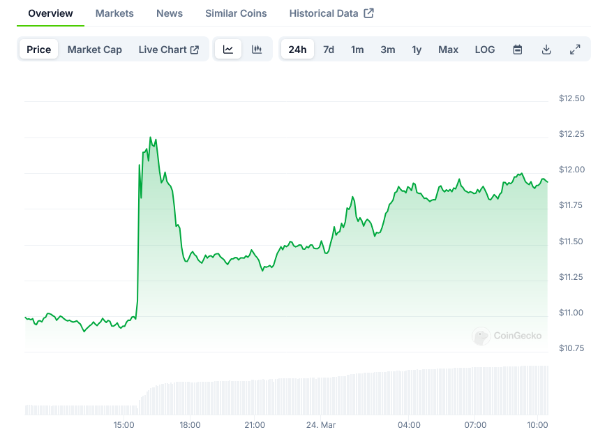Click the 21:00 time axis label
591x439 pixels.
(x=255, y=425)
